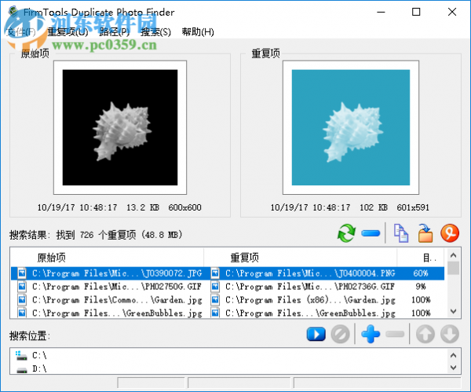Open the 重复项(U) menu
Image resolution: width=471 pixels, height=392 pixels.
[x=68, y=31]
